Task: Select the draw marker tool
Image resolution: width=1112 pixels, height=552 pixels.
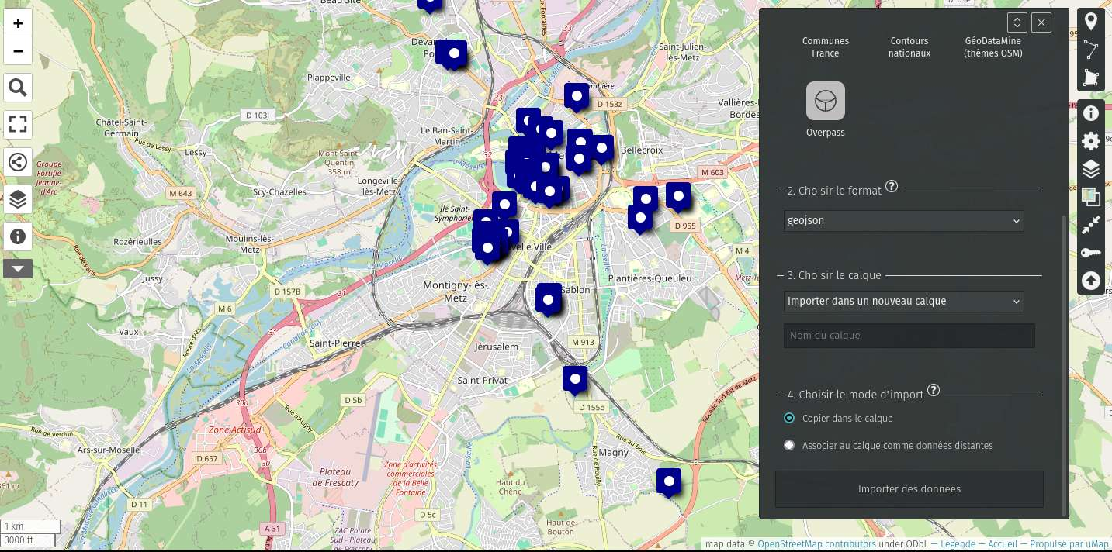Action: (x=1091, y=22)
